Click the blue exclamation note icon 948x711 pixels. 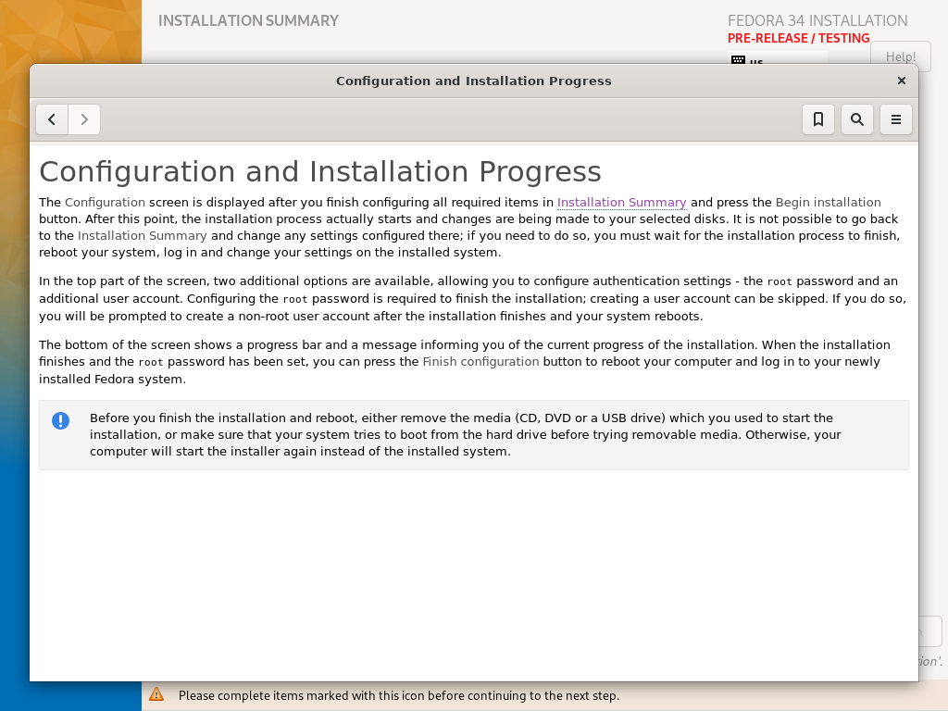(60, 420)
